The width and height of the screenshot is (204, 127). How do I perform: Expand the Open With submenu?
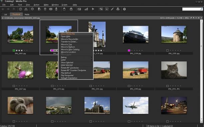[75, 36]
